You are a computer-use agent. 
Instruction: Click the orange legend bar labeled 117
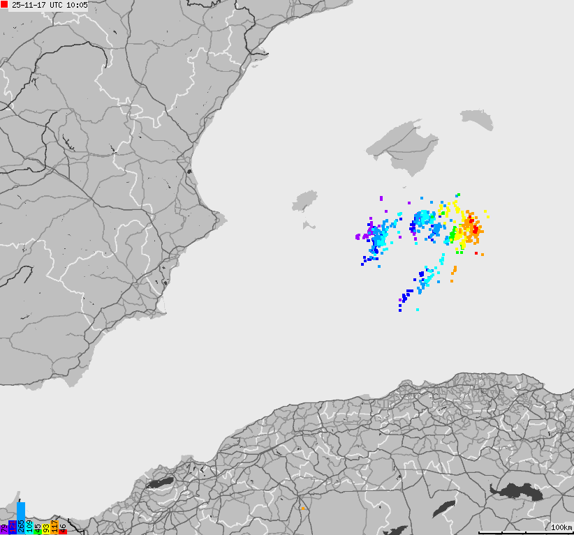point(54,527)
